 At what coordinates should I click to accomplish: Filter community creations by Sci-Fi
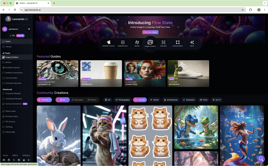(217, 100)
